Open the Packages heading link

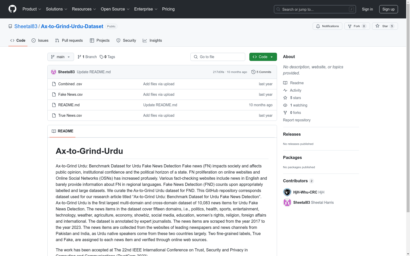pyautogui.click(x=292, y=157)
